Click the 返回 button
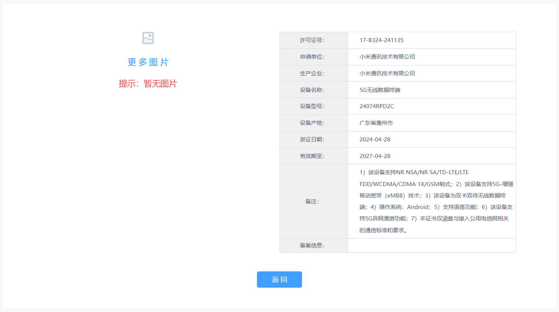The height and width of the screenshot is (312, 559). pos(279,280)
